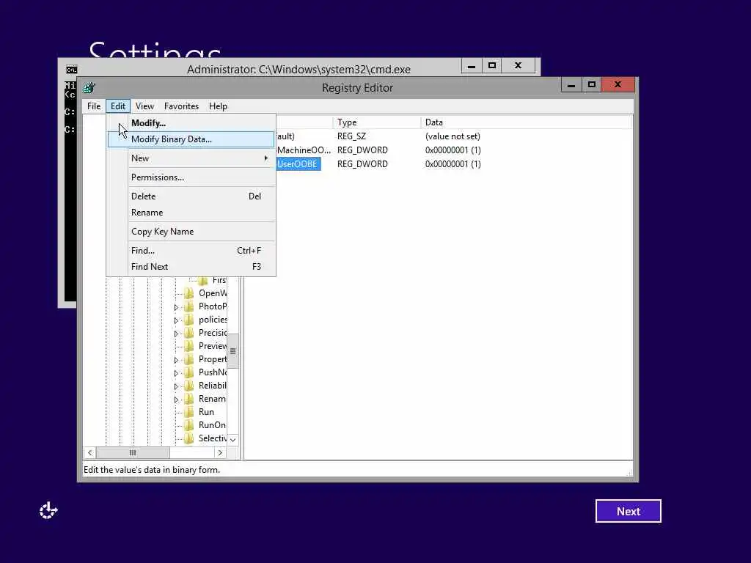751x563 pixels.
Task: Open the File menu
Action: point(94,106)
